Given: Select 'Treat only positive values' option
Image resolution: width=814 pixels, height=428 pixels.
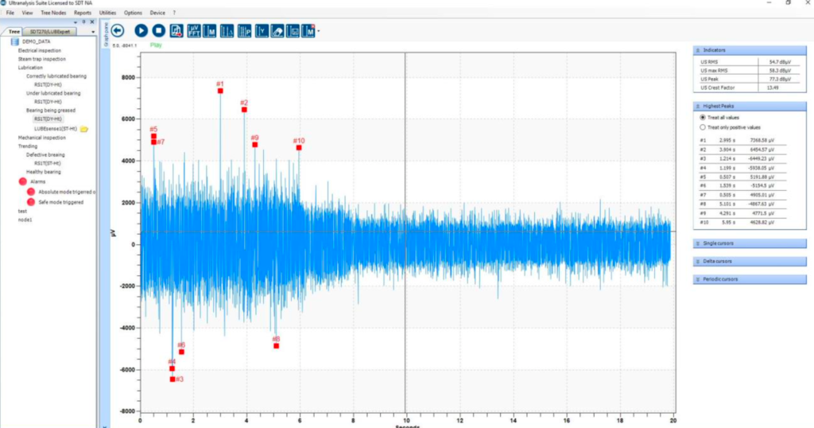Looking at the screenshot, I should [702, 127].
